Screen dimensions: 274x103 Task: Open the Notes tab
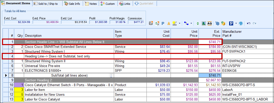point(91,4)
